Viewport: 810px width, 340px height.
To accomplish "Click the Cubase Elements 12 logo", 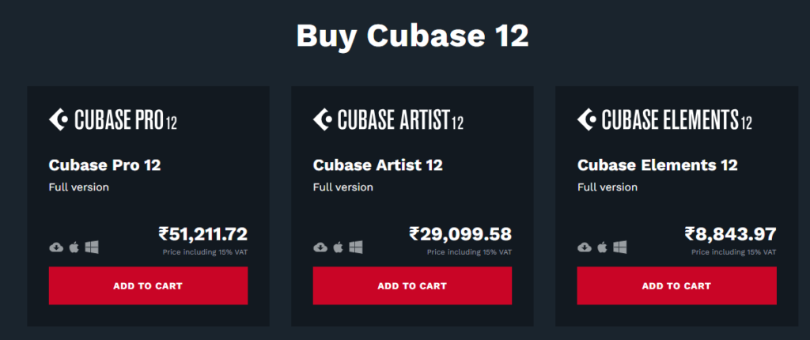I will [664, 120].
